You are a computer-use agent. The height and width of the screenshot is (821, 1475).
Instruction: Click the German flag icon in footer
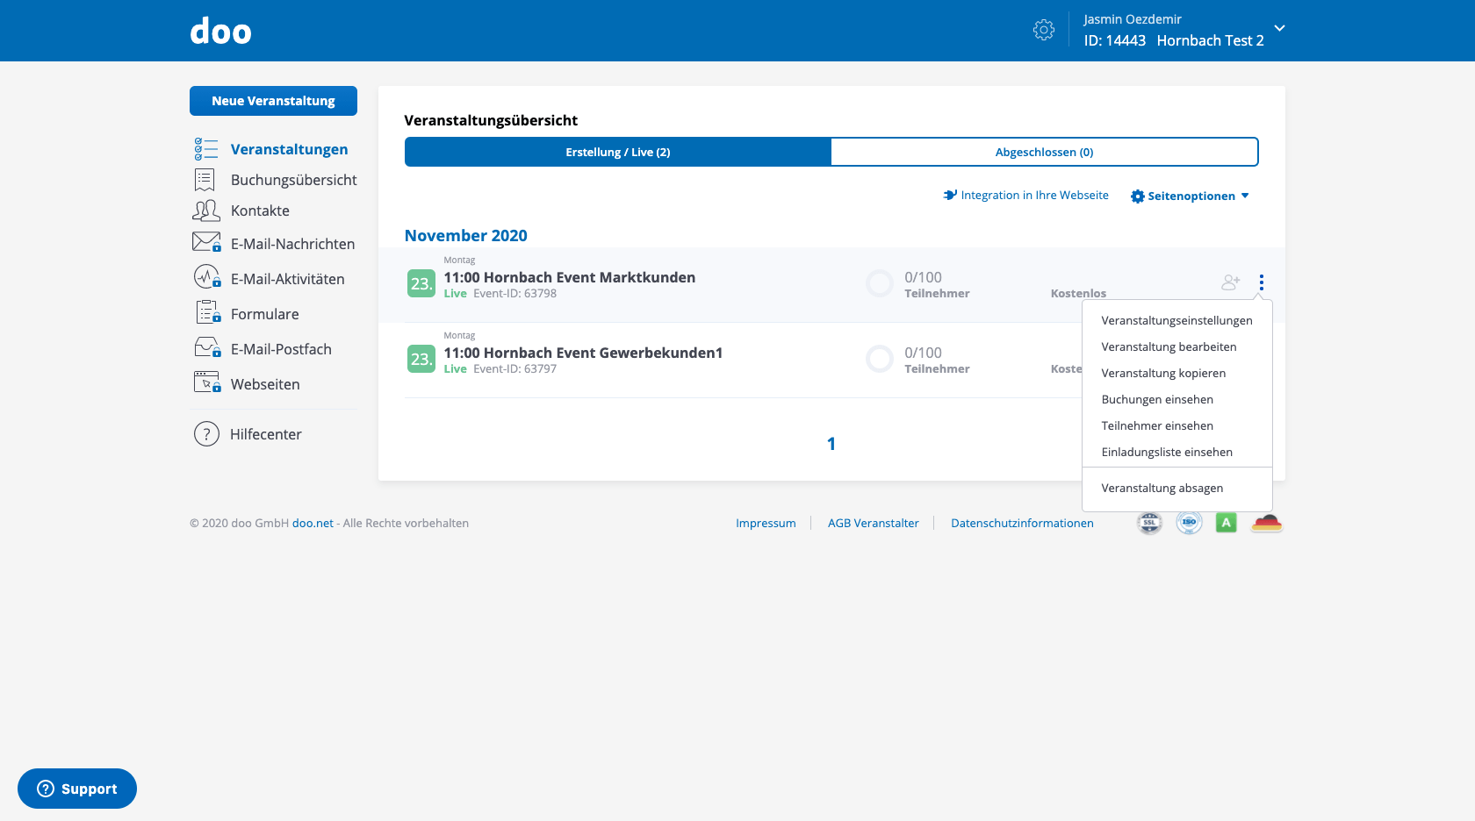(x=1267, y=523)
